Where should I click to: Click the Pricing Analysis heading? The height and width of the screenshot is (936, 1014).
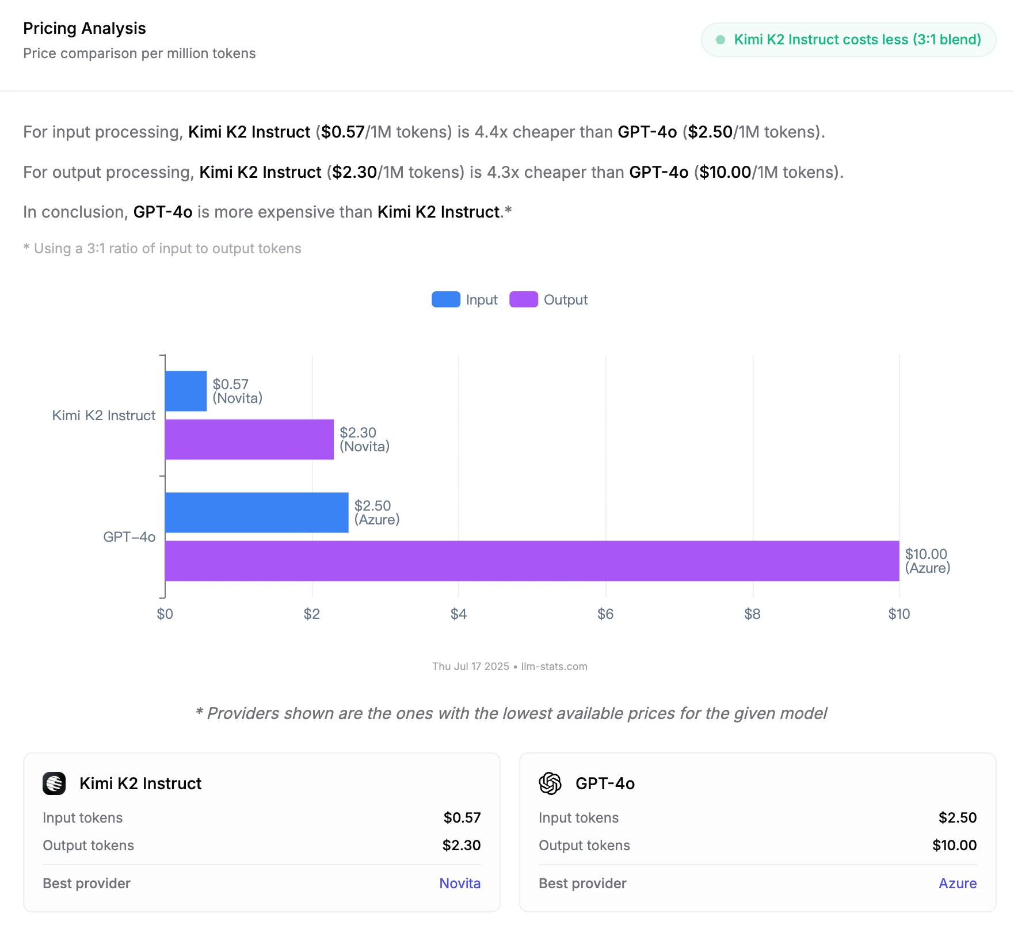tap(85, 28)
